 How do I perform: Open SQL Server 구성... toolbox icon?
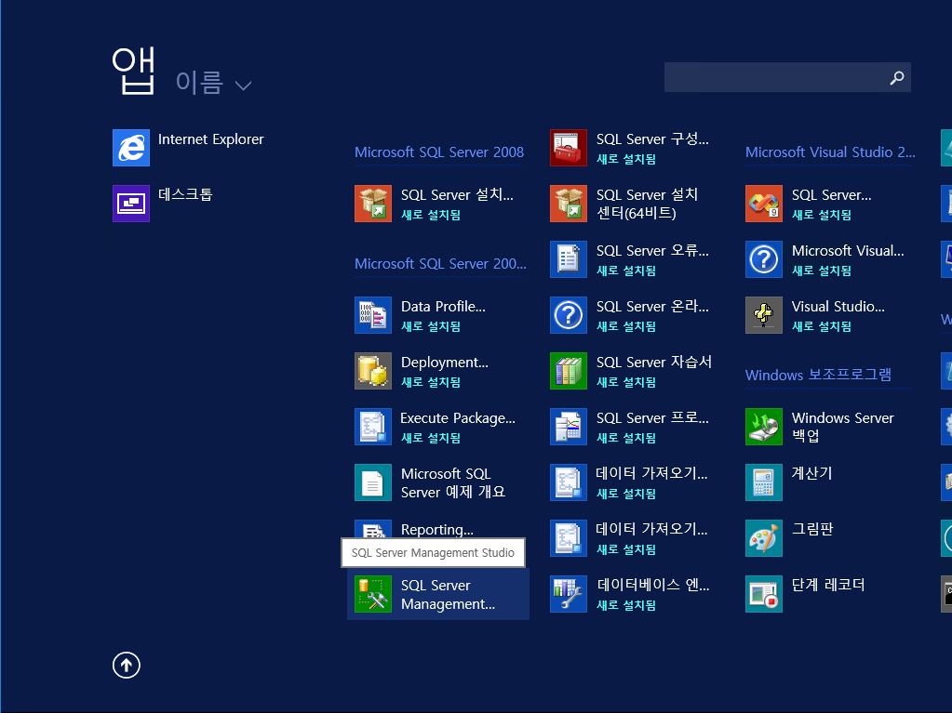coord(569,147)
